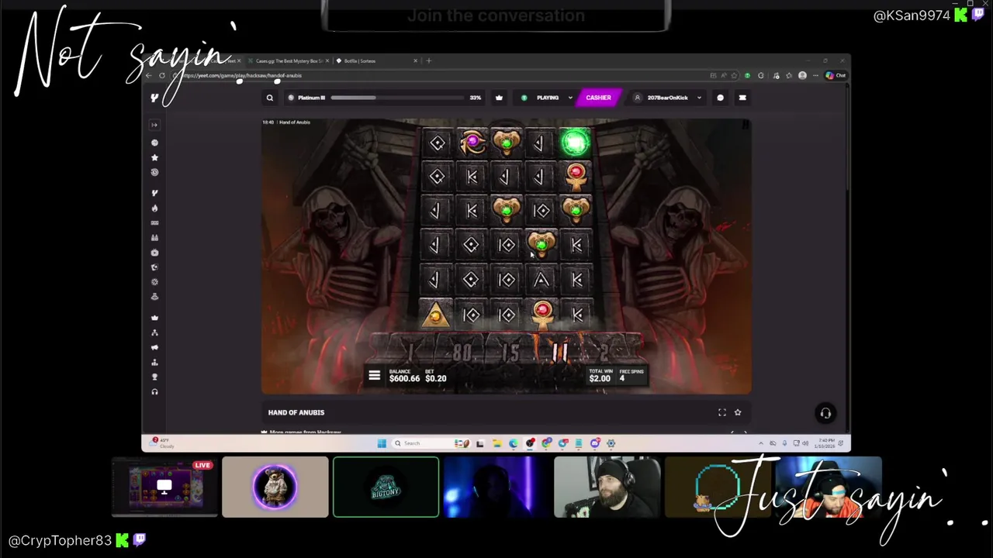
Task: Open recently played via the sidebar clock icon
Action: [154, 172]
